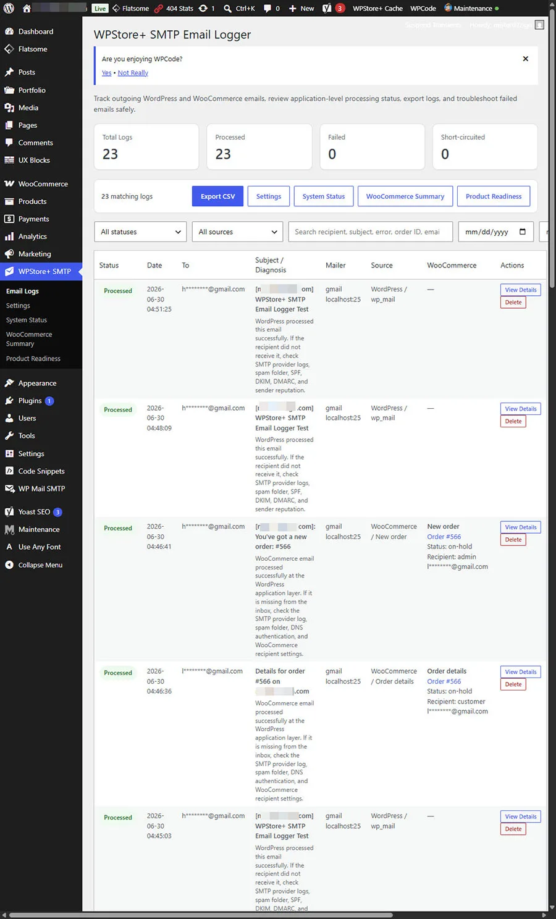Screen dimensions: 556x919
Task: Open Tools in sidebar
Action: click(x=27, y=436)
